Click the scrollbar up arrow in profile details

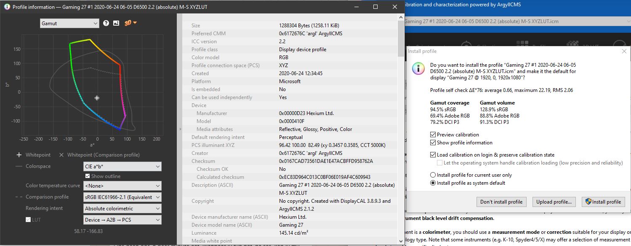coord(401,17)
